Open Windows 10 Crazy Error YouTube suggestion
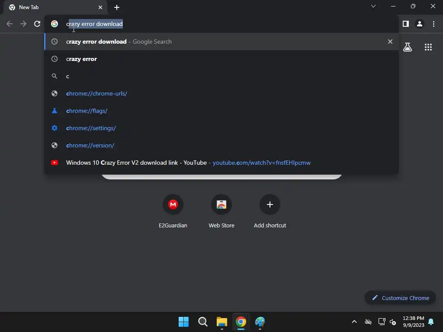Image resolution: width=443 pixels, height=332 pixels. 221,163
